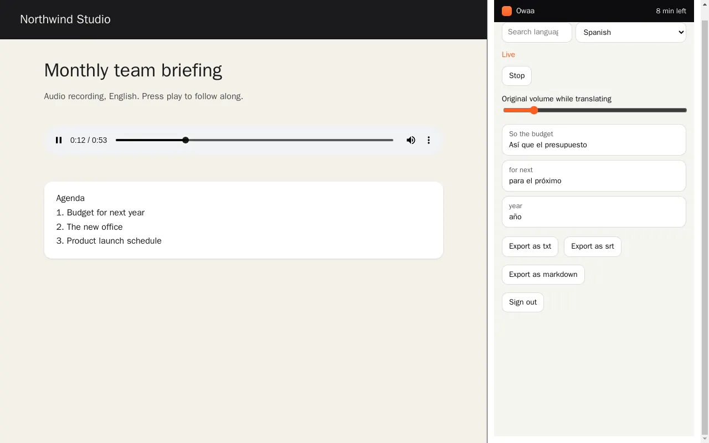Adjust the original volume slider
Image resolution: width=709 pixels, height=443 pixels.
click(x=595, y=110)
